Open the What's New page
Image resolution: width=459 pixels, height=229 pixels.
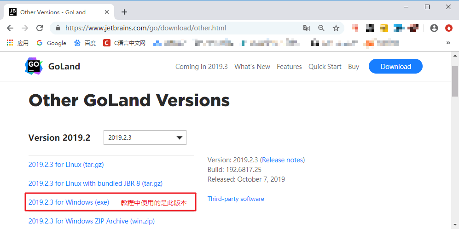tap(252, 67)
